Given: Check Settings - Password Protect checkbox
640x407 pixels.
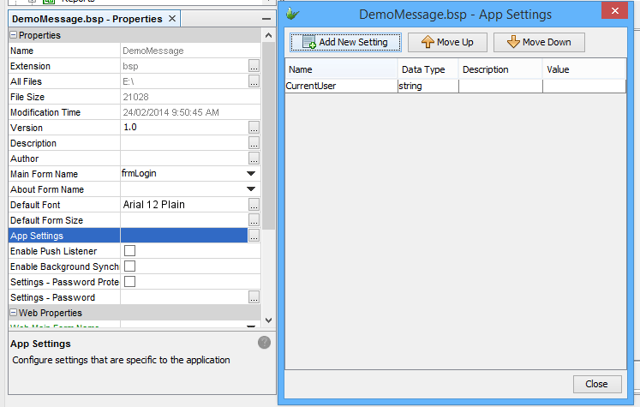Looking at the screenshot, I should pyautogui.click(x=130, y=282).
